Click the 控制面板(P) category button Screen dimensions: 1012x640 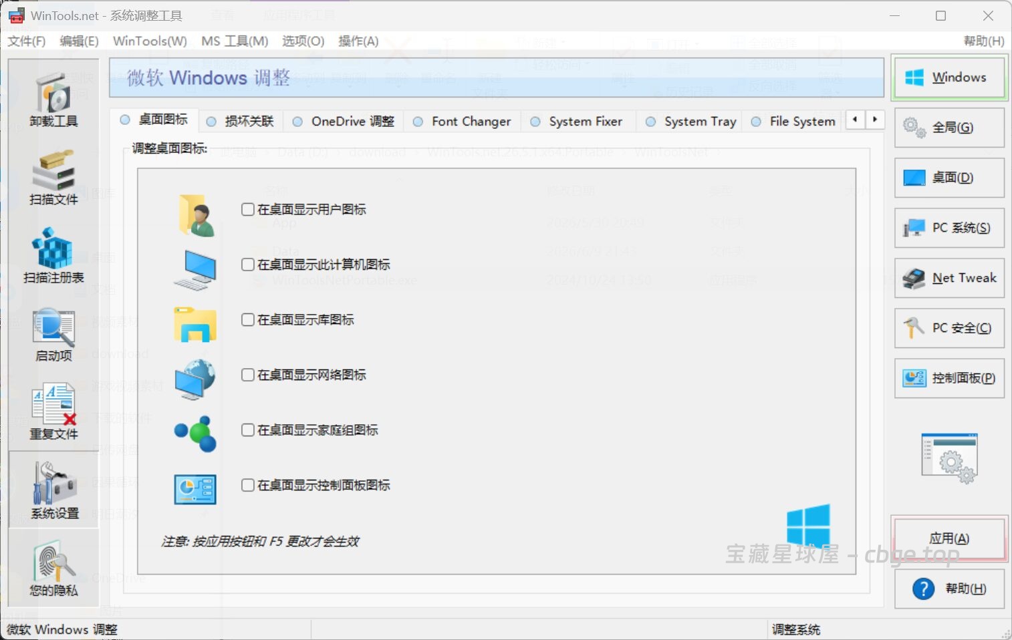[x=949, y=378]
